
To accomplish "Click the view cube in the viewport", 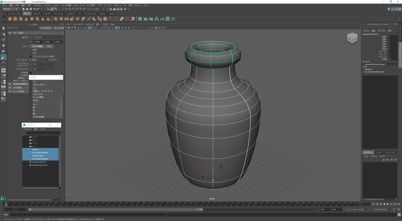I will (x=352, y=38).
